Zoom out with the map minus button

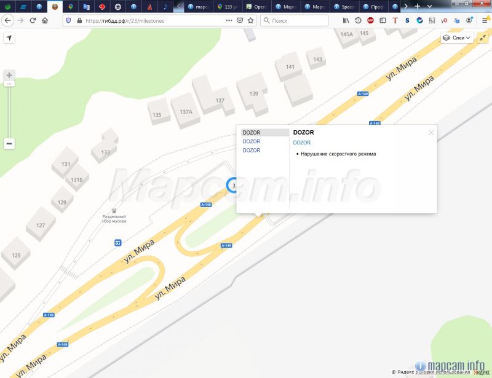[9, 144]
